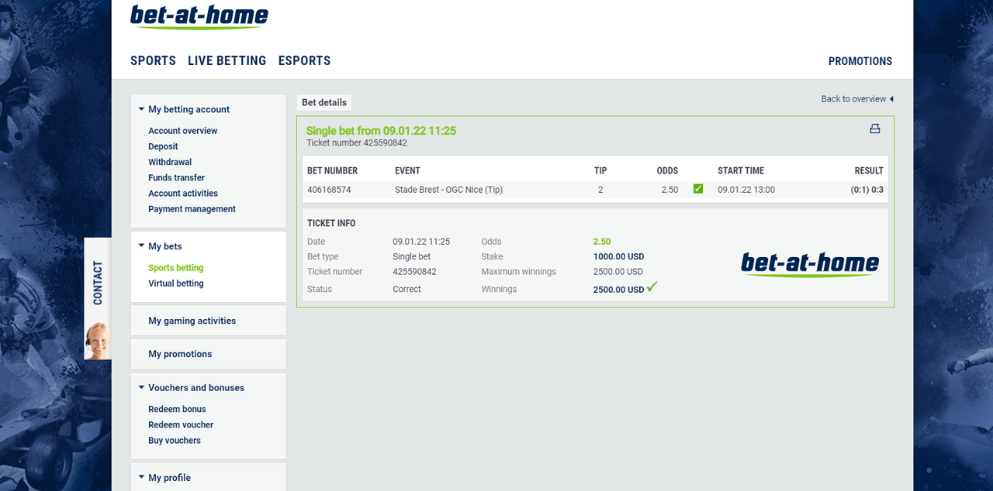Click the stake value 1000.00 USD
This screenshot has width=993, height=491.
618,256
